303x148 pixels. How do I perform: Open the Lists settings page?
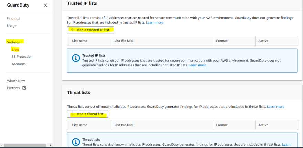click(15, 50)
